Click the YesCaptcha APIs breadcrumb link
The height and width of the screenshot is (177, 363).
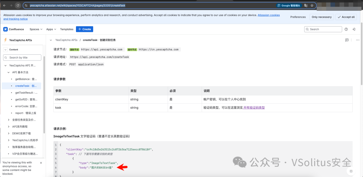pos(66,40)
